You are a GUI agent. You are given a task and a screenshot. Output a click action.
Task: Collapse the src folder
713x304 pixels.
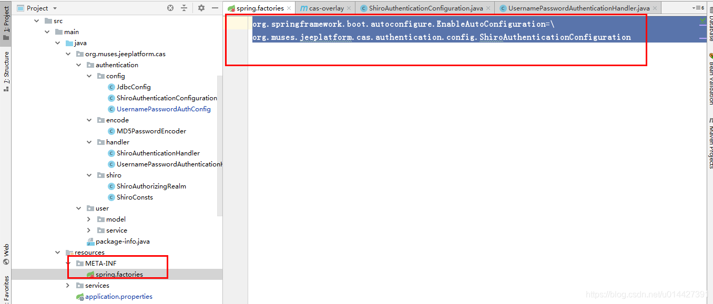(36, 21)
